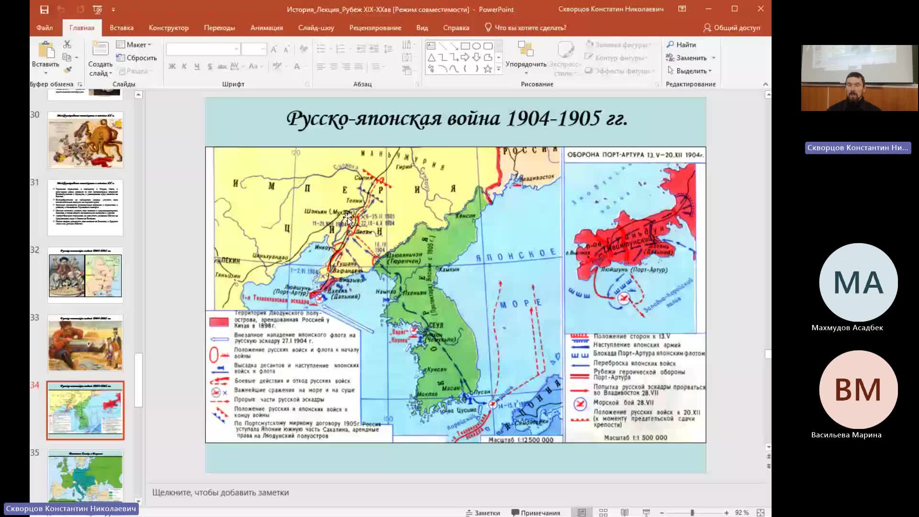919x517 pixels.
Task: Align text to the left
Action: click(x=321, y=67)
